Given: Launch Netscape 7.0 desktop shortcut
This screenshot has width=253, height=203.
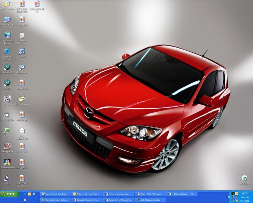Looking at the screenshot, I should (7, 68).
